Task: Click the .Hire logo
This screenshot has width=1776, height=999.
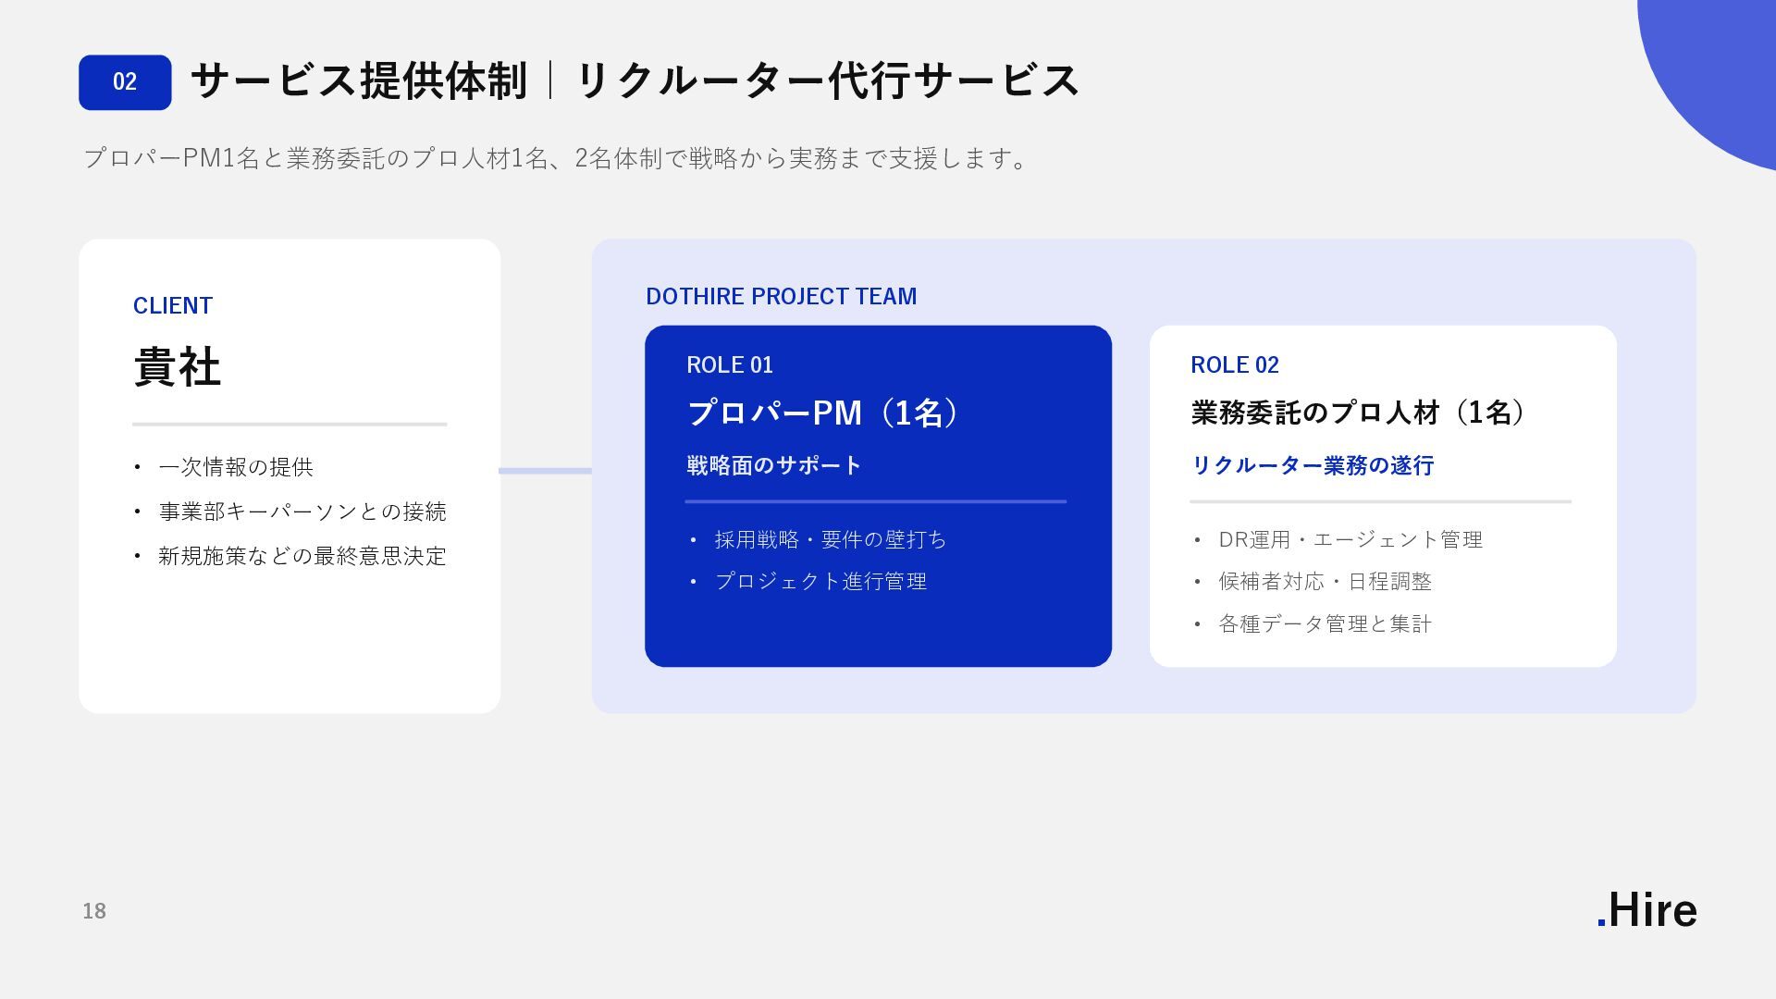Action: [x=1646, y=910]
